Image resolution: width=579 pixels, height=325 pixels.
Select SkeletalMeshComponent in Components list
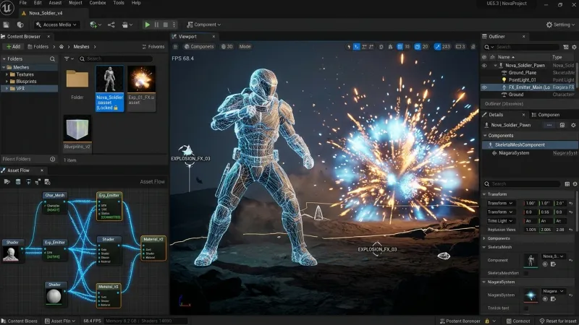coord(531,145)
